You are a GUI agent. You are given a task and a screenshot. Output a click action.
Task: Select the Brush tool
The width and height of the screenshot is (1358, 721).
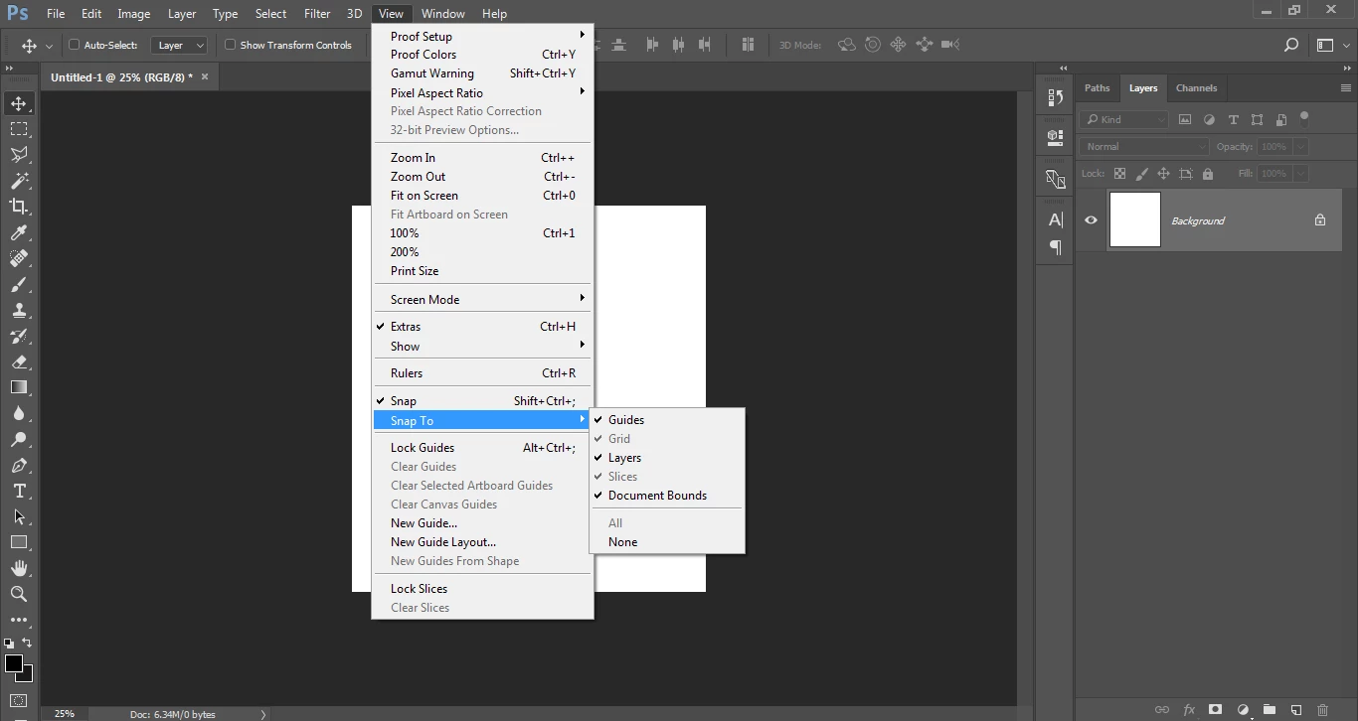point(19,284)
